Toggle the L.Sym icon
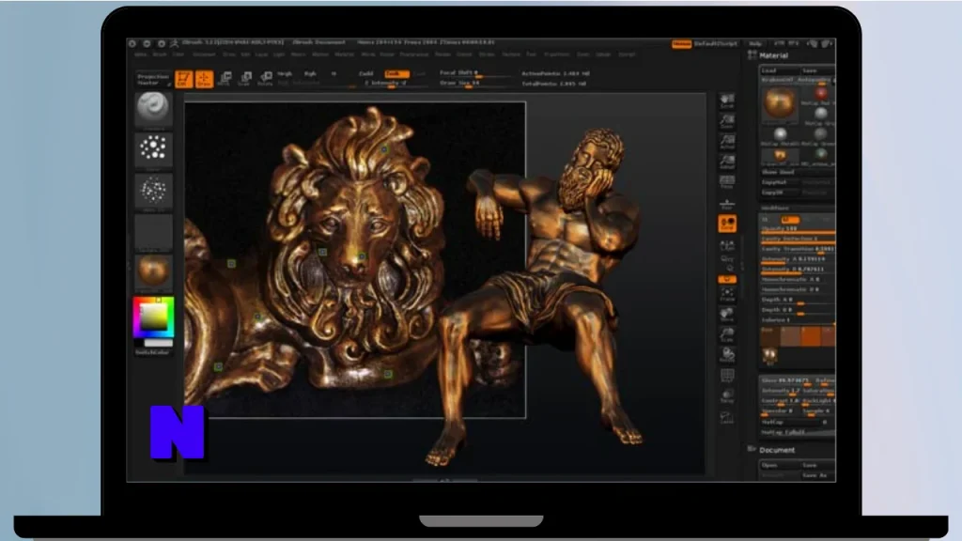962x541 pixels. 727,246
